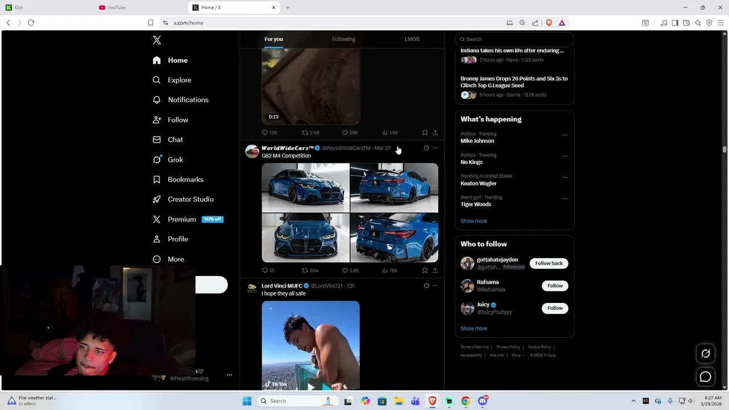Open more options for Tiger Woods trend

click(565, 199)
